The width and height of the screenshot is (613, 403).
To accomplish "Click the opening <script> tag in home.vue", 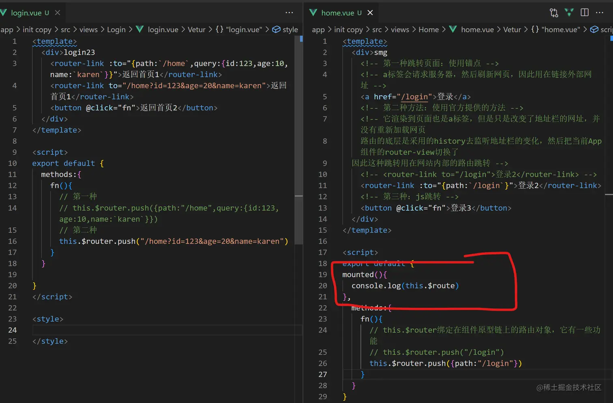I will point(360,252).
